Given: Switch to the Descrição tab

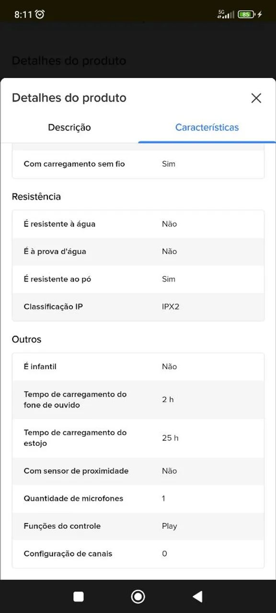Looking at the screenshot, I should [x=69, y=127].
